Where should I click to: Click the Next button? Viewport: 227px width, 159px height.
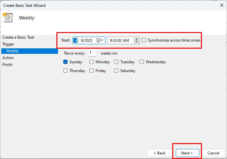187,153
